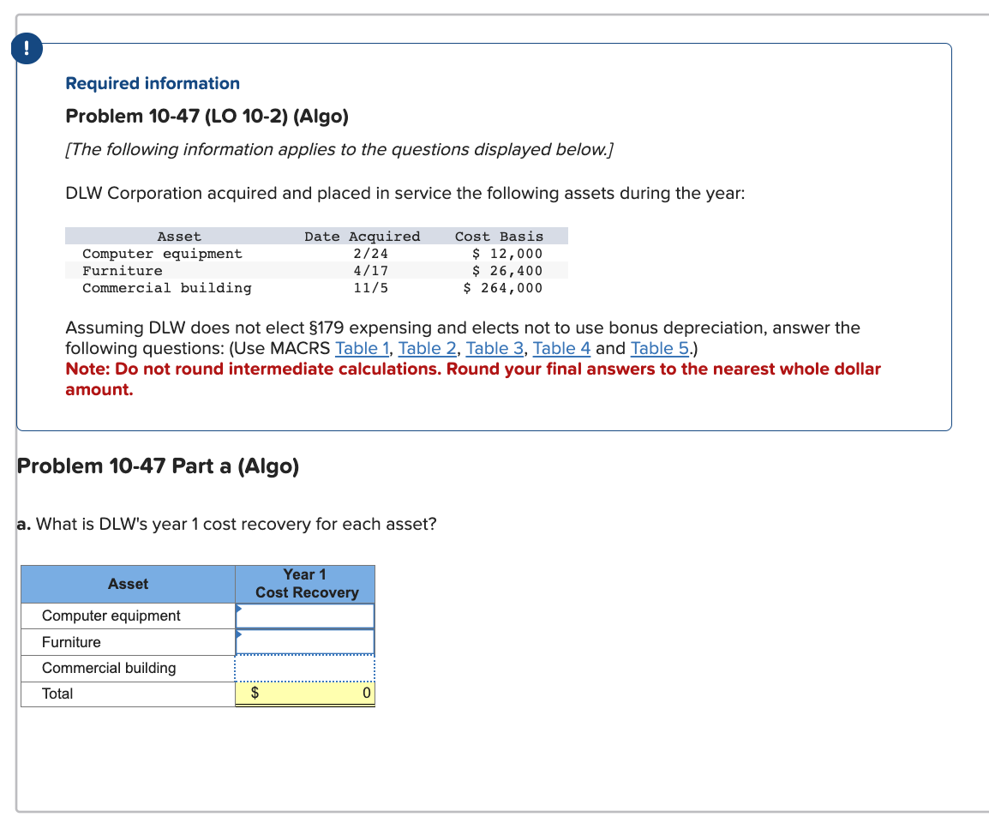Click the 'Required information' heading
This screenshot has height=823, width=989.
[153, 83]
